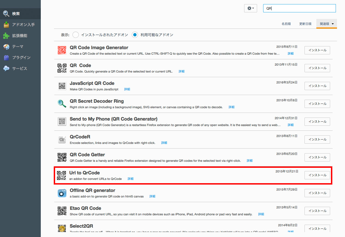Install Send to My Phone add-on
Image resolution: width=345 pixels, height=237 pixels.
[317, 122]
